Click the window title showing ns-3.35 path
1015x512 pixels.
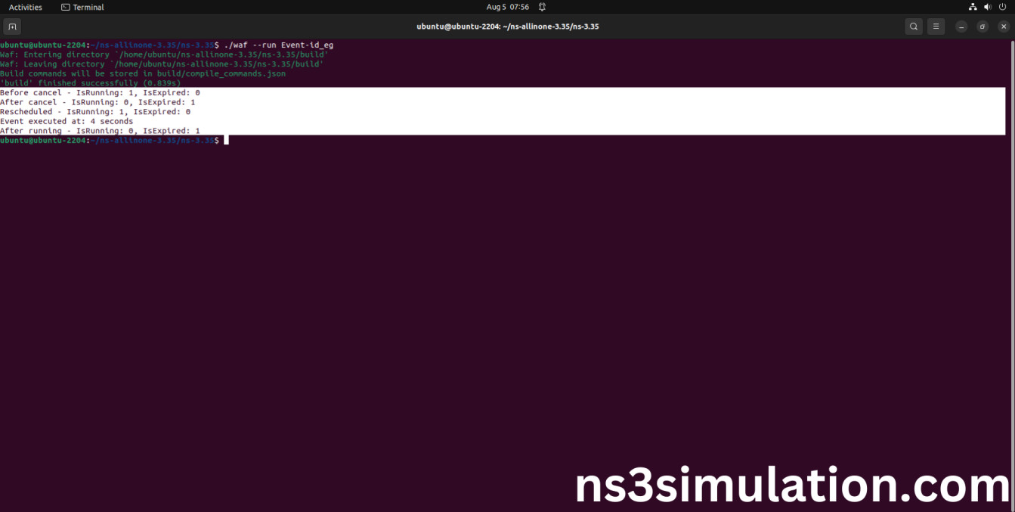pyautogui.click(x=507, y=26)
